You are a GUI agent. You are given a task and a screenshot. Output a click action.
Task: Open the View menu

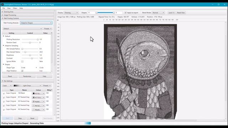tap(9, 8)
